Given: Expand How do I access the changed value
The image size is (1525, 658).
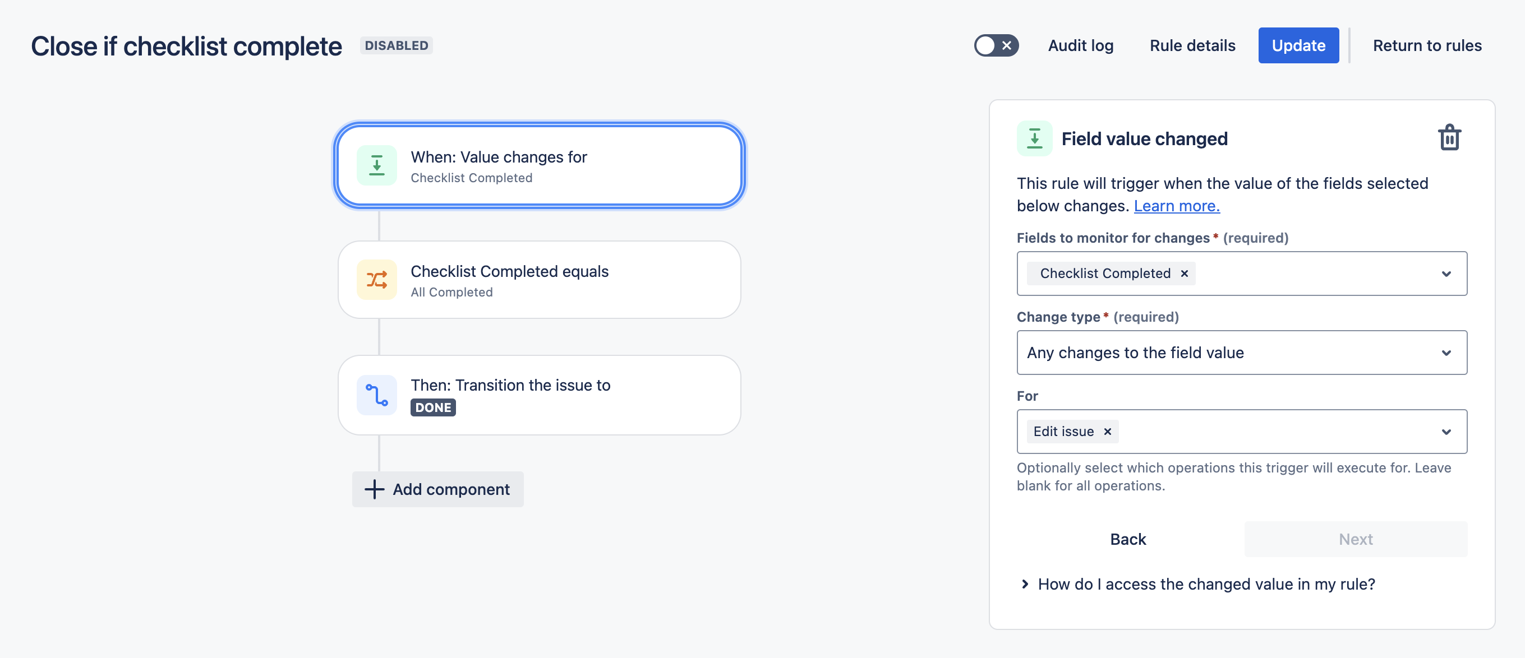Looking at the screenshot, I should [x=1025, y=584].
